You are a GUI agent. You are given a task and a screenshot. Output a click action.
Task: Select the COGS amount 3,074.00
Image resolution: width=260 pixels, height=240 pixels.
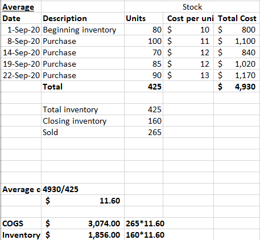(83, 223)
